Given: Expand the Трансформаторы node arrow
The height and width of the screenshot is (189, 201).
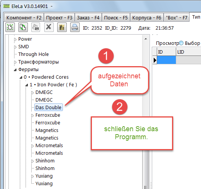Looking at the screenshot, I should pos(15,62).
